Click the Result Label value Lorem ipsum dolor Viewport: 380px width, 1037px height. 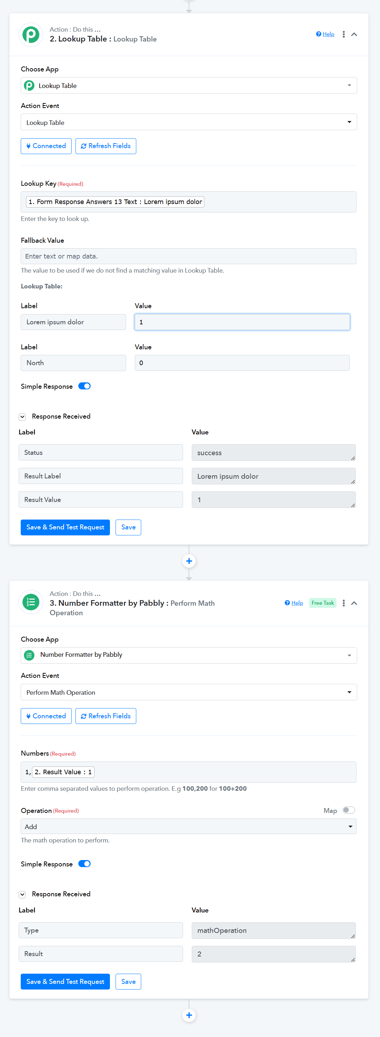(x=274, y=476)
